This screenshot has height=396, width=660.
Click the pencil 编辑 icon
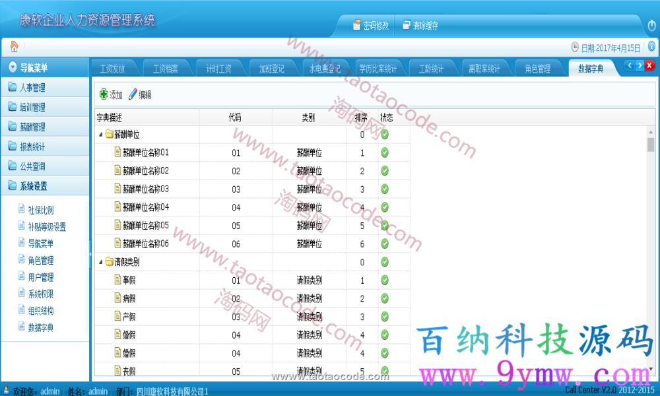[133, 94]
